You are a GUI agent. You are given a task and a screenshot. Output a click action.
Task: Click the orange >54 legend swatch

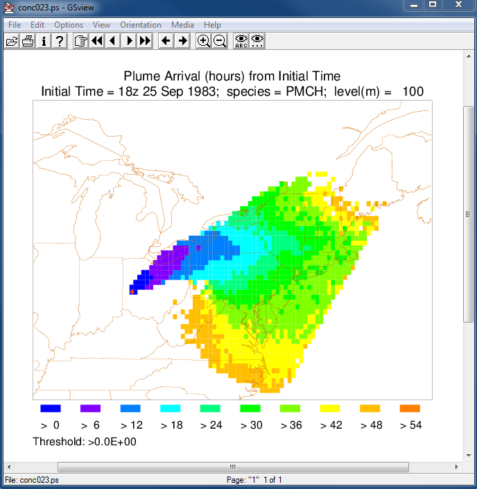(x=410, y=409)
